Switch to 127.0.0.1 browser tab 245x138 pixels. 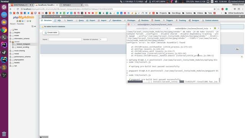pos(71,5)
